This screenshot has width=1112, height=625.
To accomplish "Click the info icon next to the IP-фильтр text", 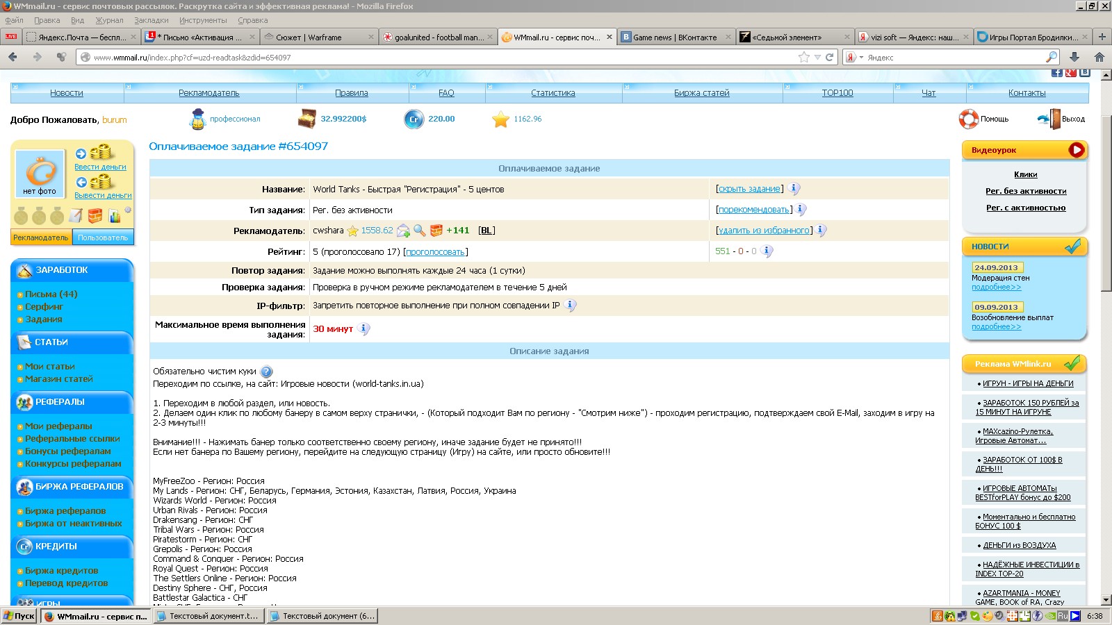I will pyautogui.click(x=570, y=306).
